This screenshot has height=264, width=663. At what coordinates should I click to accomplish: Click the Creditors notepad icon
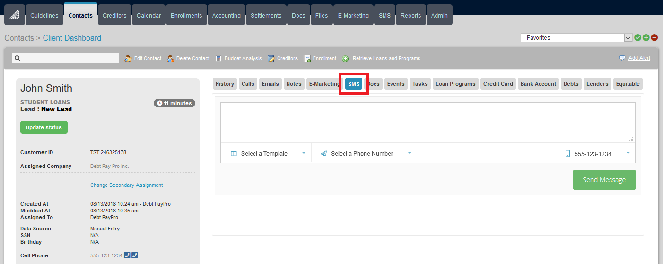[271, 59]
